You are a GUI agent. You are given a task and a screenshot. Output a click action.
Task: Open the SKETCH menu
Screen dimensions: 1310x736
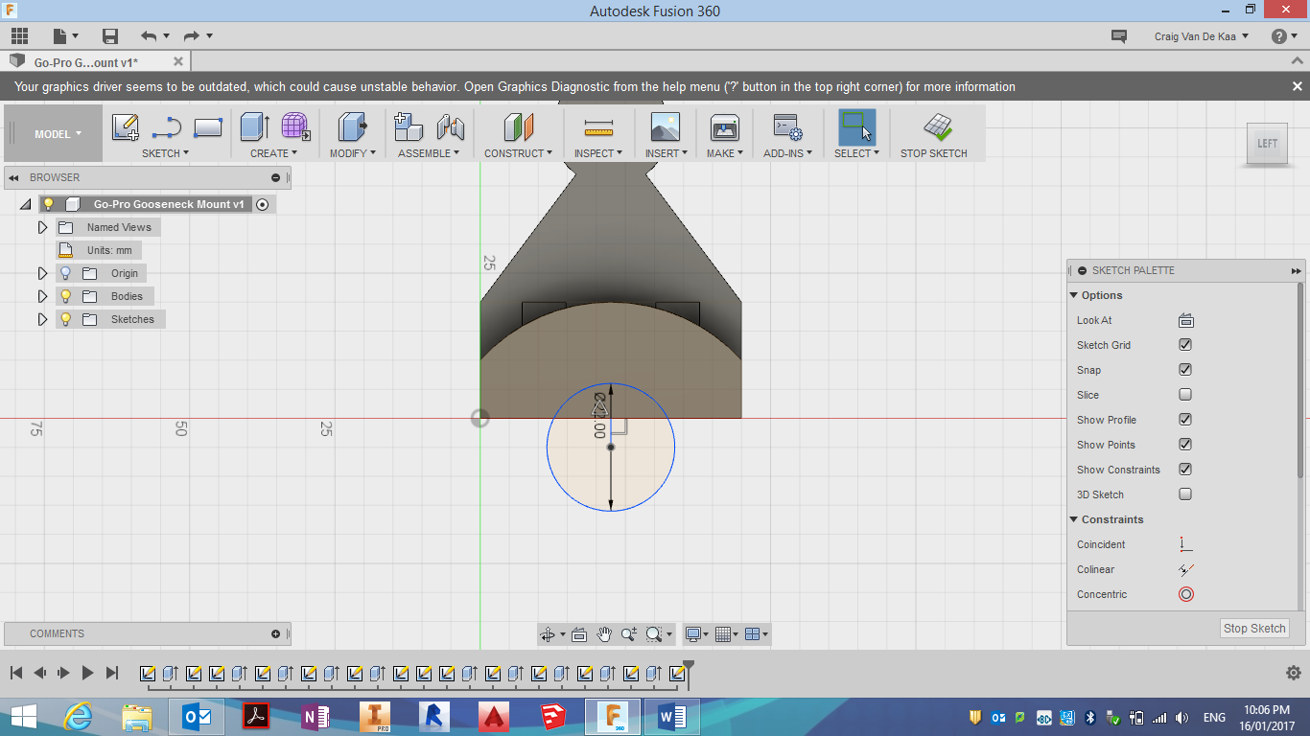[165, 153]
